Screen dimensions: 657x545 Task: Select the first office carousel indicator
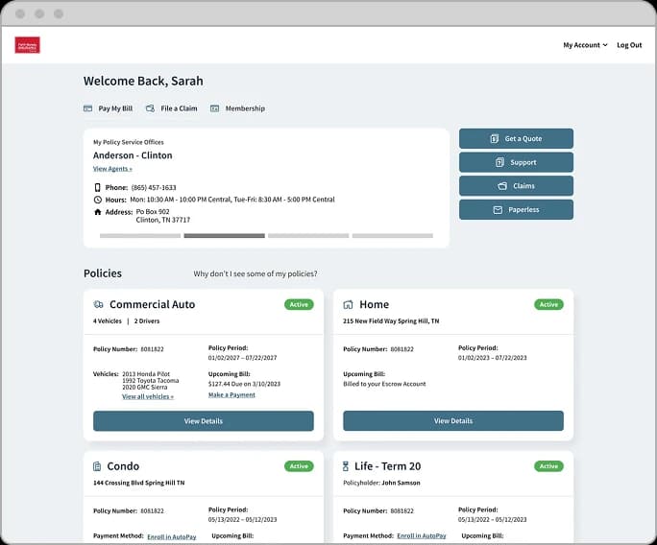(140, 236)
